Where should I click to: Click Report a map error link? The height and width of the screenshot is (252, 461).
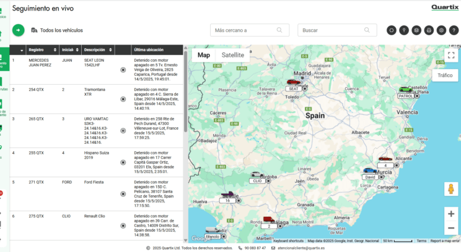(444, 241)
